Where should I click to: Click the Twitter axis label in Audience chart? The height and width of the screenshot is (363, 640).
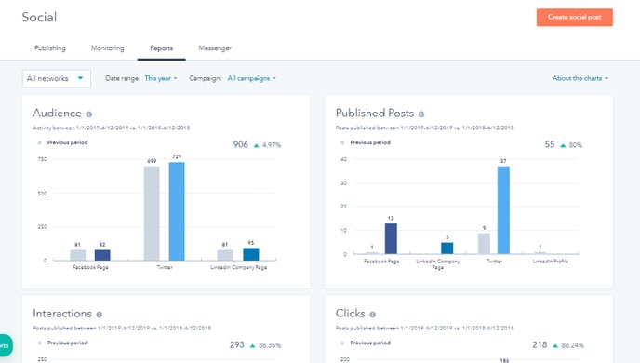pyautogui.click(x=165, y=267)
